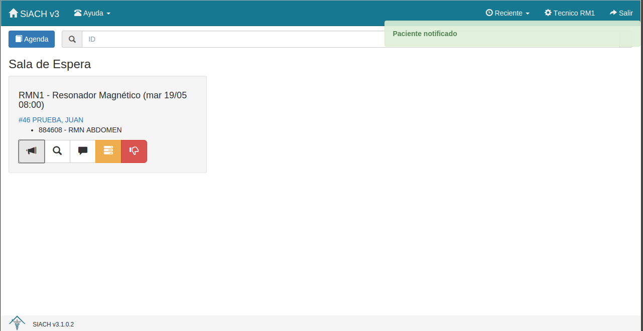643x331 pixels.
Task: Go to the SiACH v3 home link
Action: click(x=34, y=14)
